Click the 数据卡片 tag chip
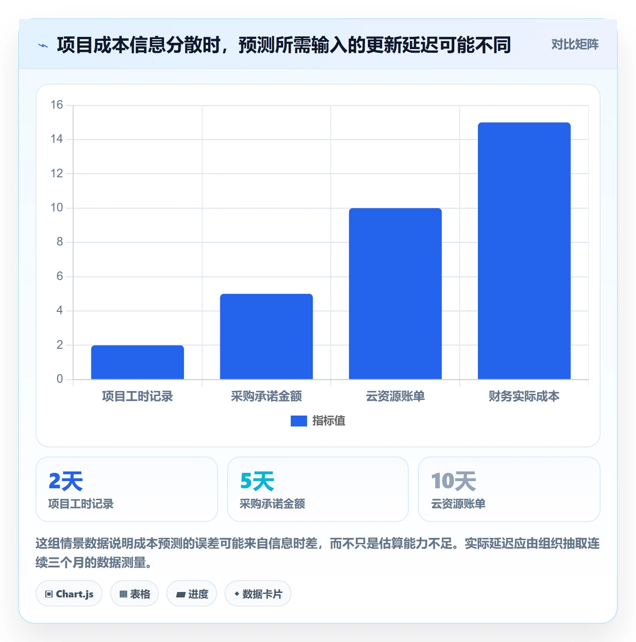The height and width of the screenshot is (642, 636). pos(258,594)
